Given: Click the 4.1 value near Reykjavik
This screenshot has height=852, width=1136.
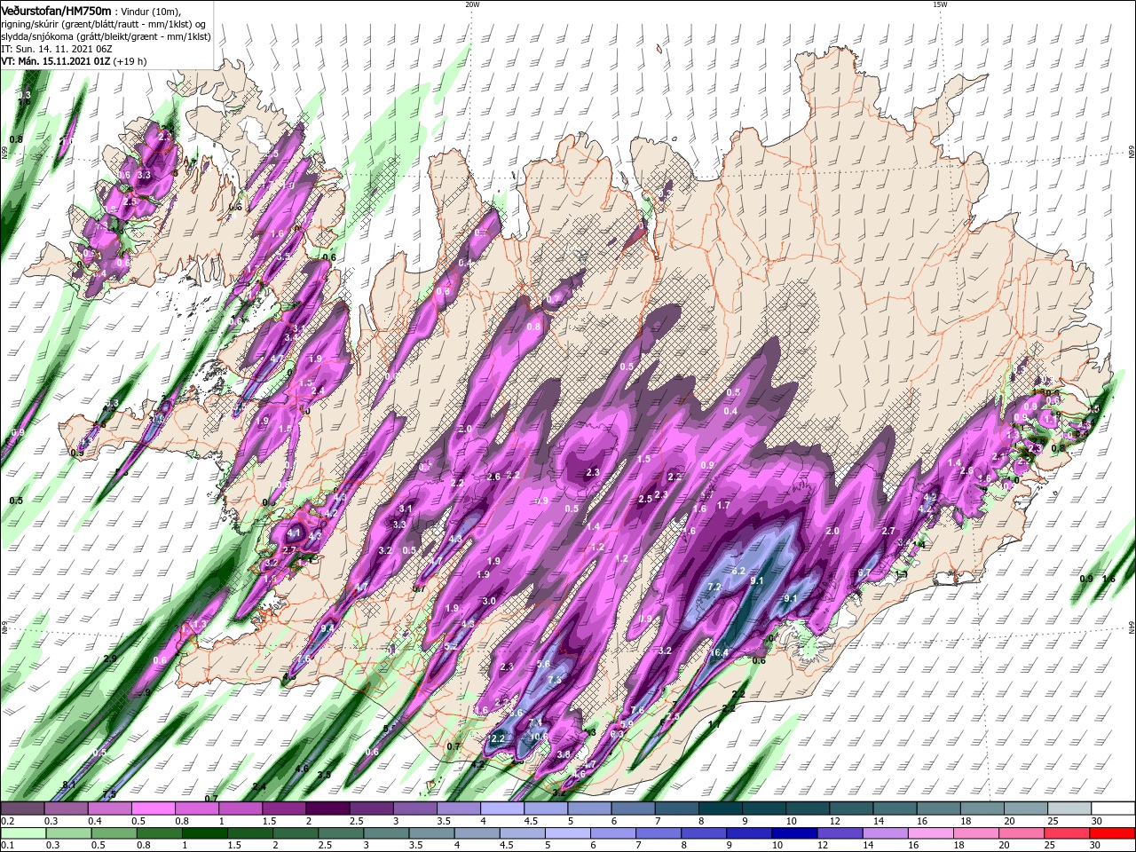Looking at the screenshot, I should point(295,533).
